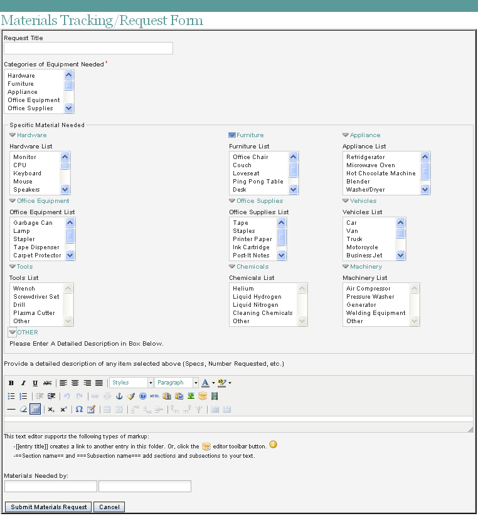Click the first Materials Needed by field
The height and width of the screenshot is (516, 478).
click(x=51, y=486)
